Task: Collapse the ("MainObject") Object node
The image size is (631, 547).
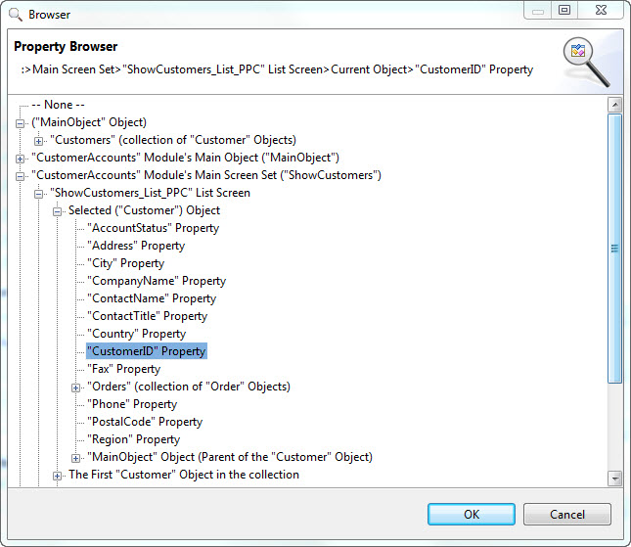Action: click(x=22, y=122)
